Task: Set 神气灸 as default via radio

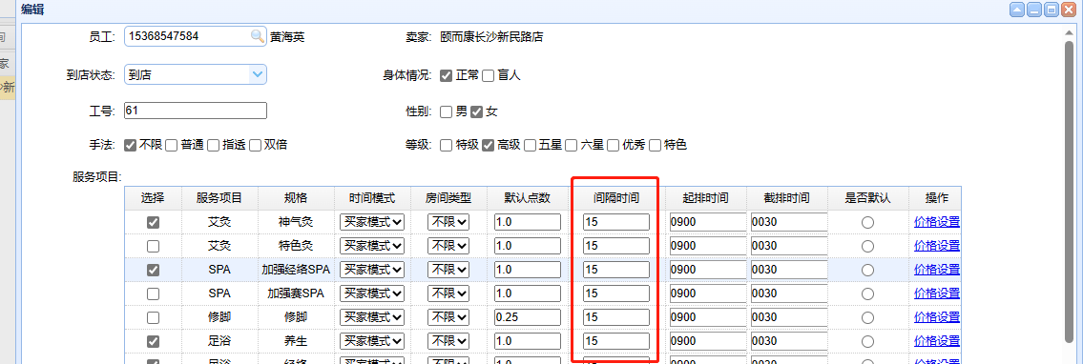Action: point(867,223)
